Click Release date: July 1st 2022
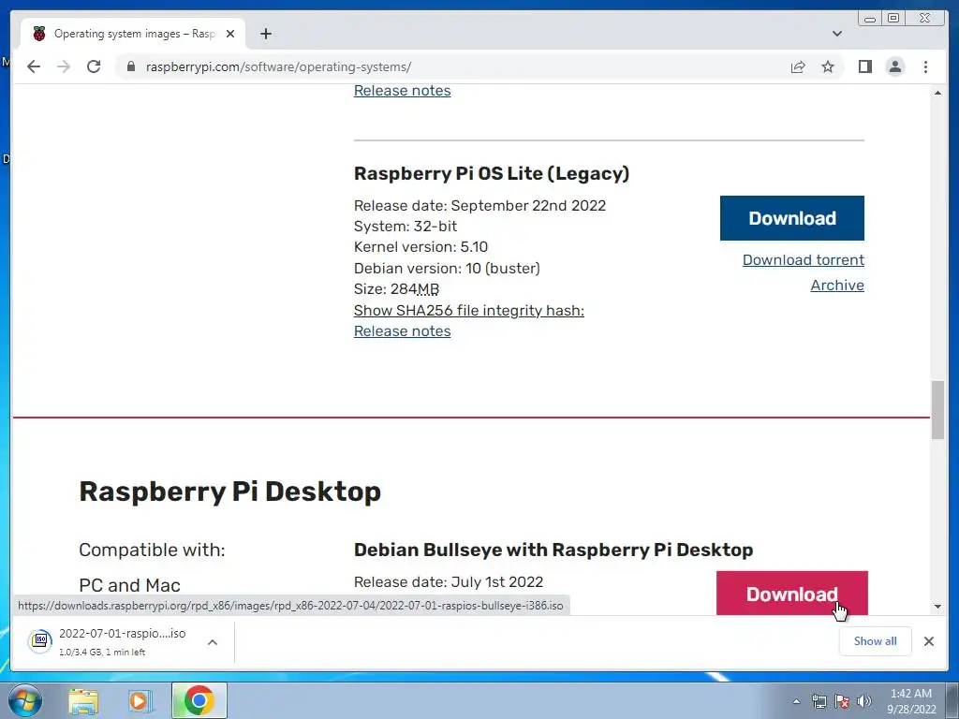Screen dimensions: 959x719 (x=449, y=582)
